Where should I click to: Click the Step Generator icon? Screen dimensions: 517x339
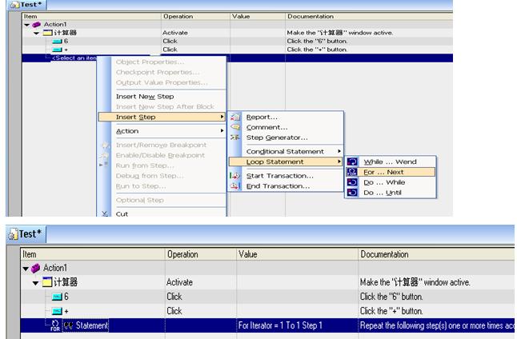[235, 138]
